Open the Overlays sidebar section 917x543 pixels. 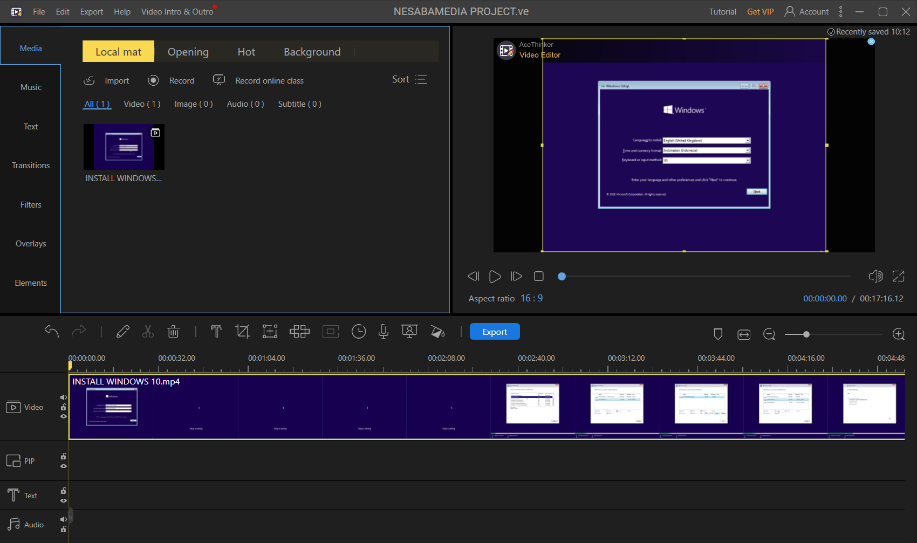click(31, 244)
